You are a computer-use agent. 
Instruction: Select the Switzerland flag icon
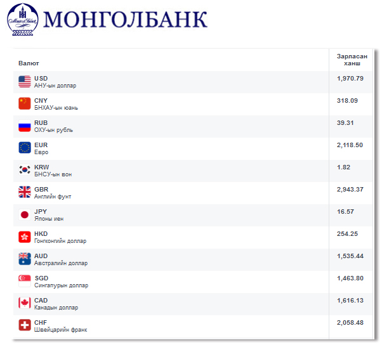pos(25,325)
